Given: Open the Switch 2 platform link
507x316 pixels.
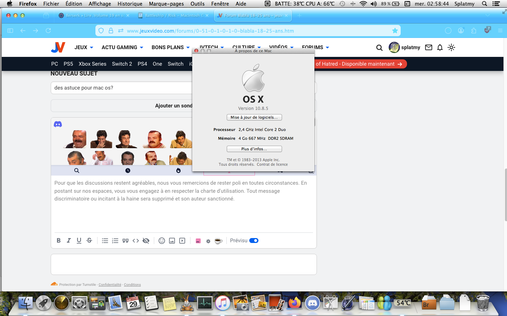Looking at the screenshot, I should coord(122,64).
